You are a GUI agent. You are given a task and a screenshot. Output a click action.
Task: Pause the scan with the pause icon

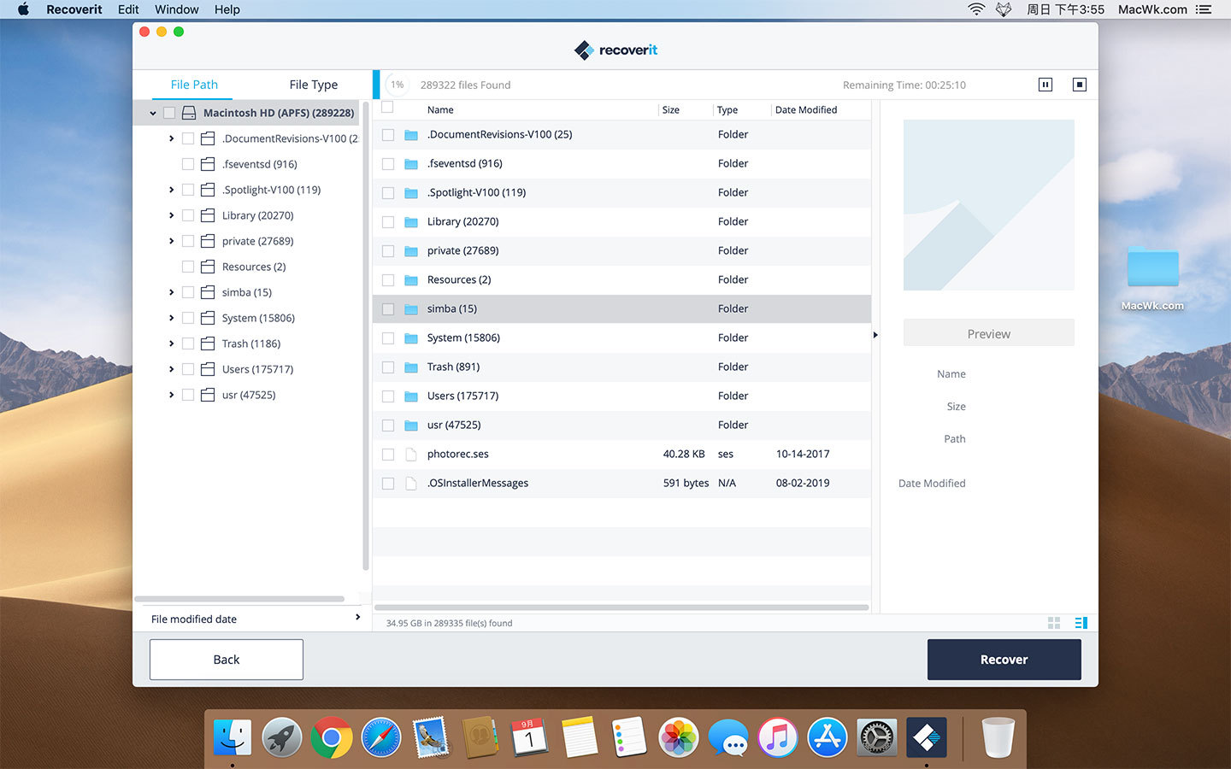tap(1045, 85)
